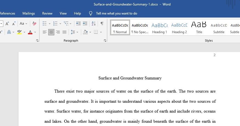This screenshot has width=240, height=126.
Task: Align text left
Action: [x=44, y=32]
